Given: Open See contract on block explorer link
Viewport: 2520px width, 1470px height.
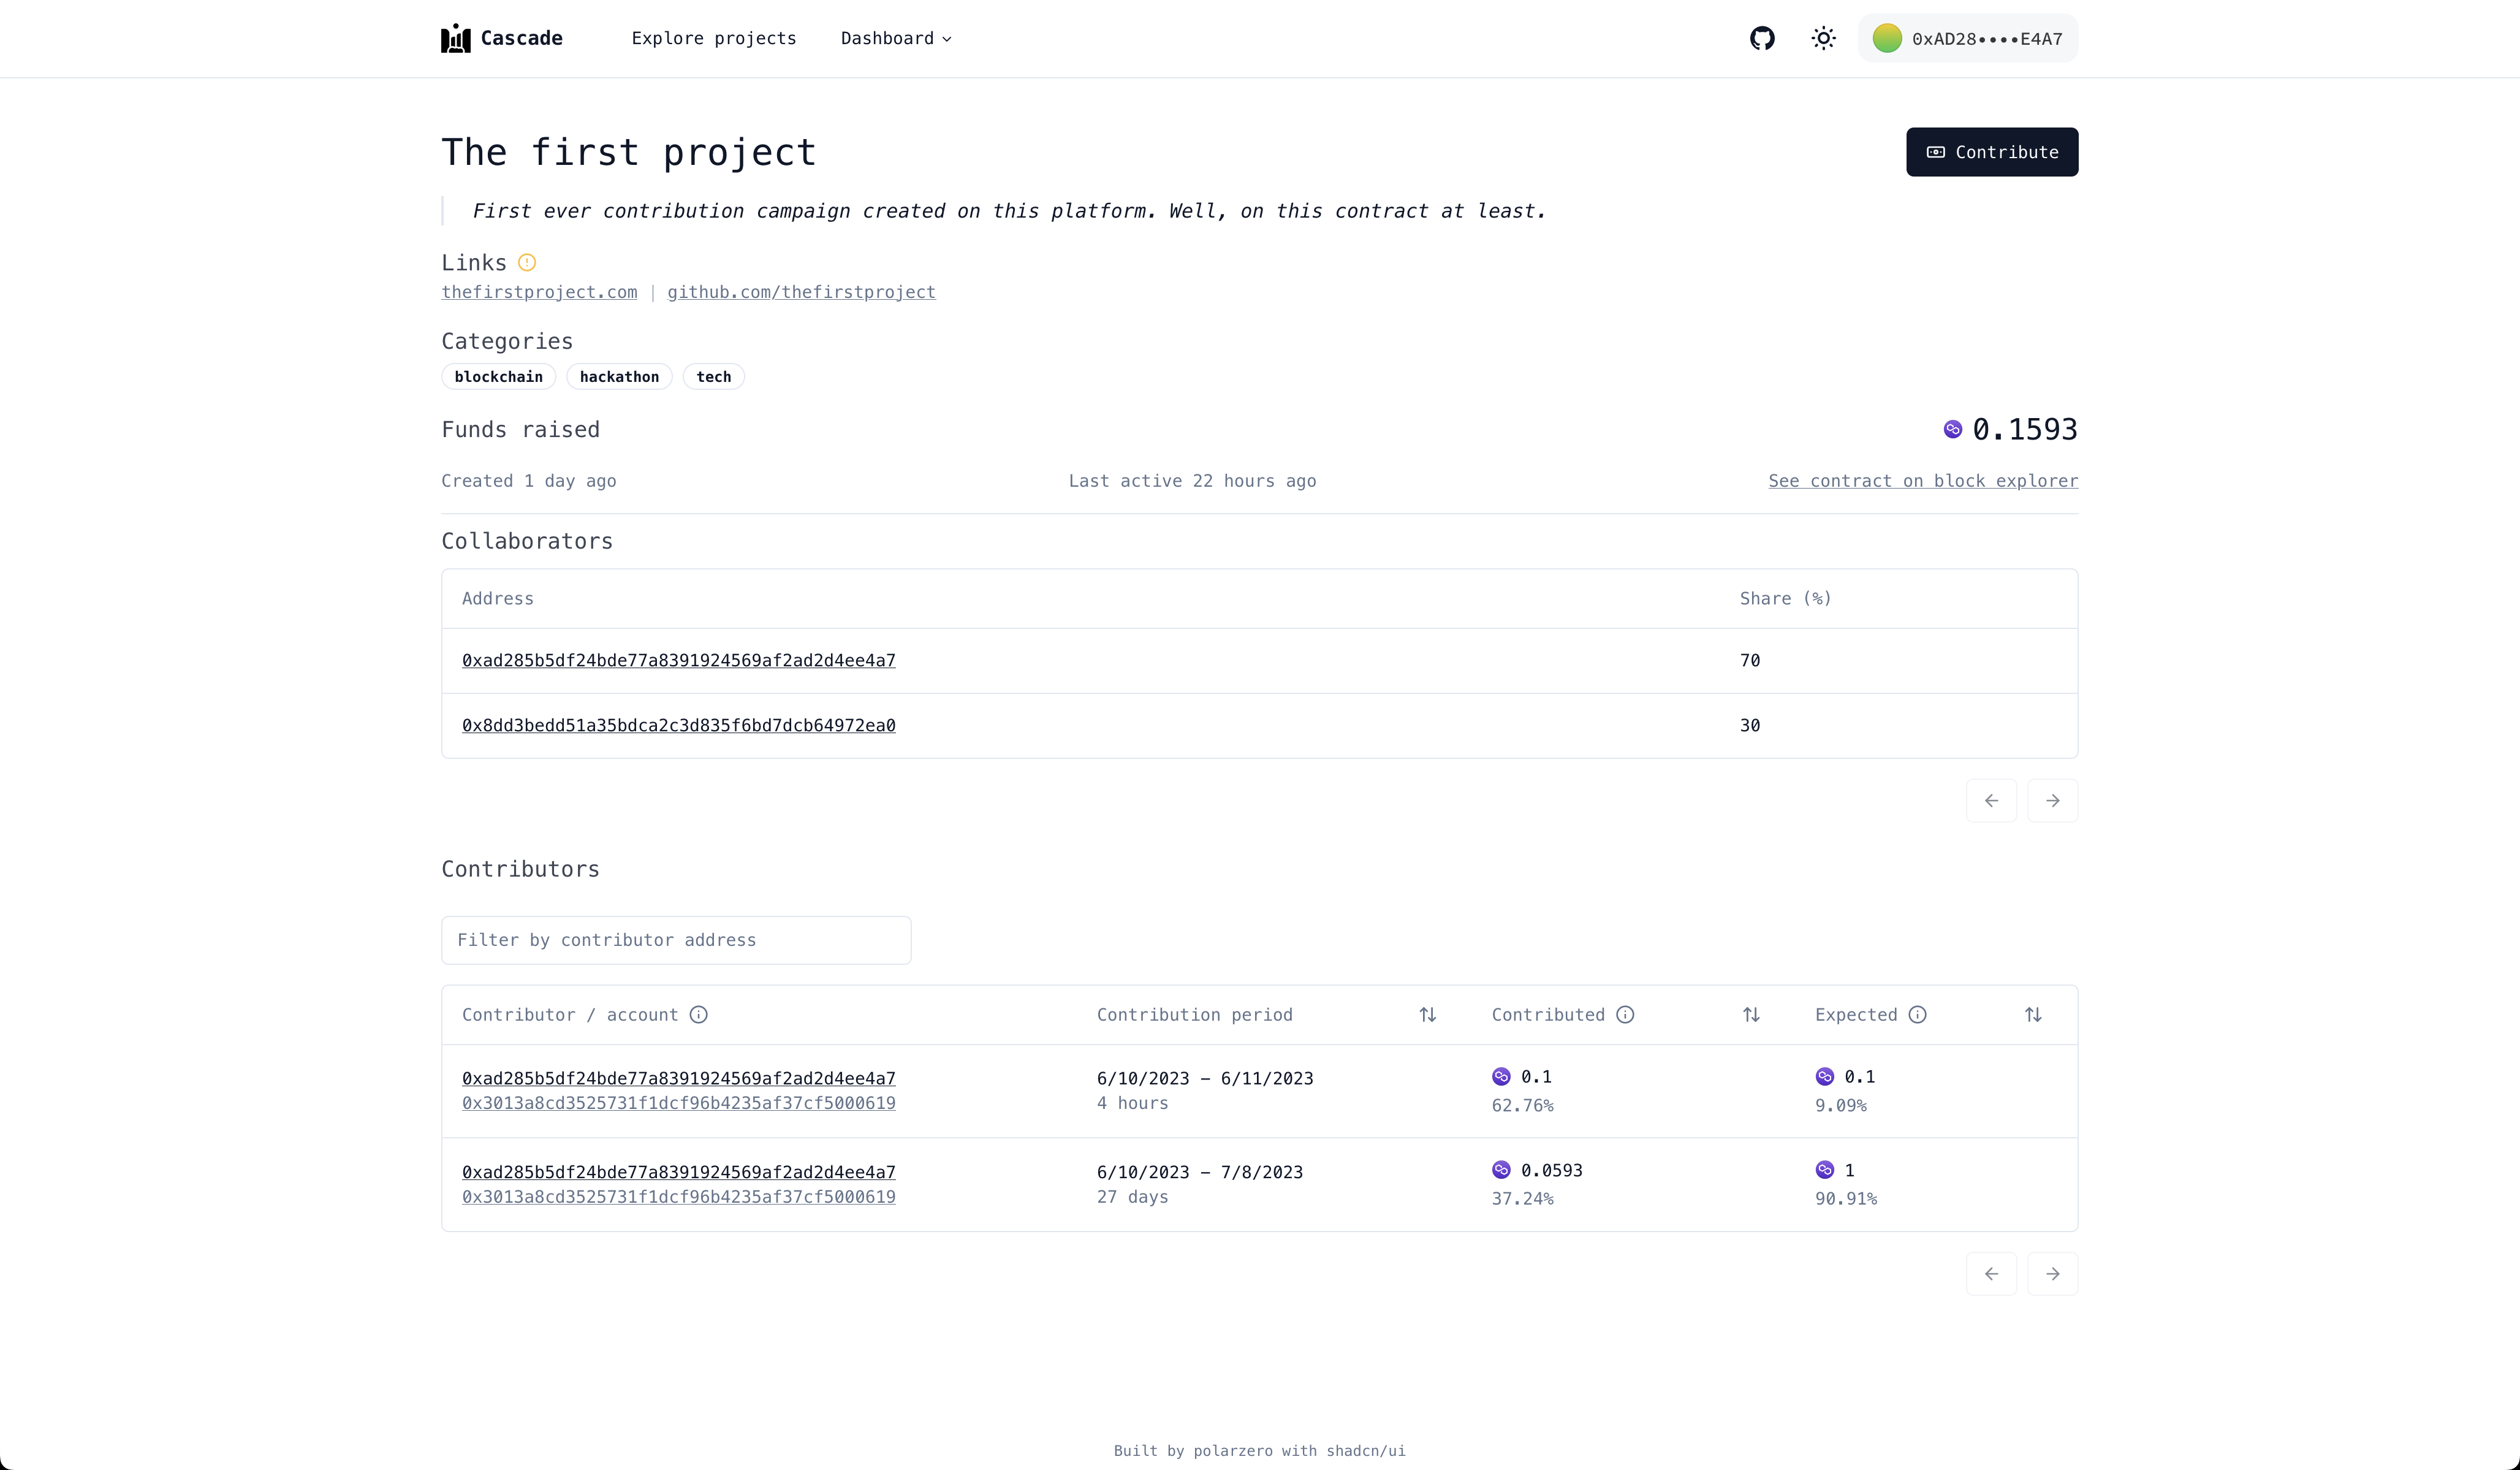Looking at the screenshot, I should click(1922, 481).
